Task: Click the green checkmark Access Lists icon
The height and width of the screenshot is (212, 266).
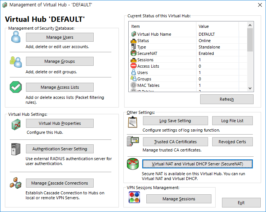Action: (x=15, y=87)
